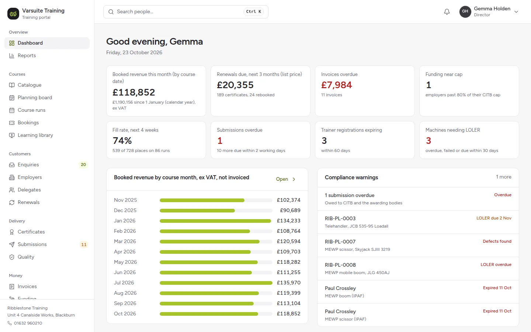Open the Funding near cap card

[x=469, y=91]
